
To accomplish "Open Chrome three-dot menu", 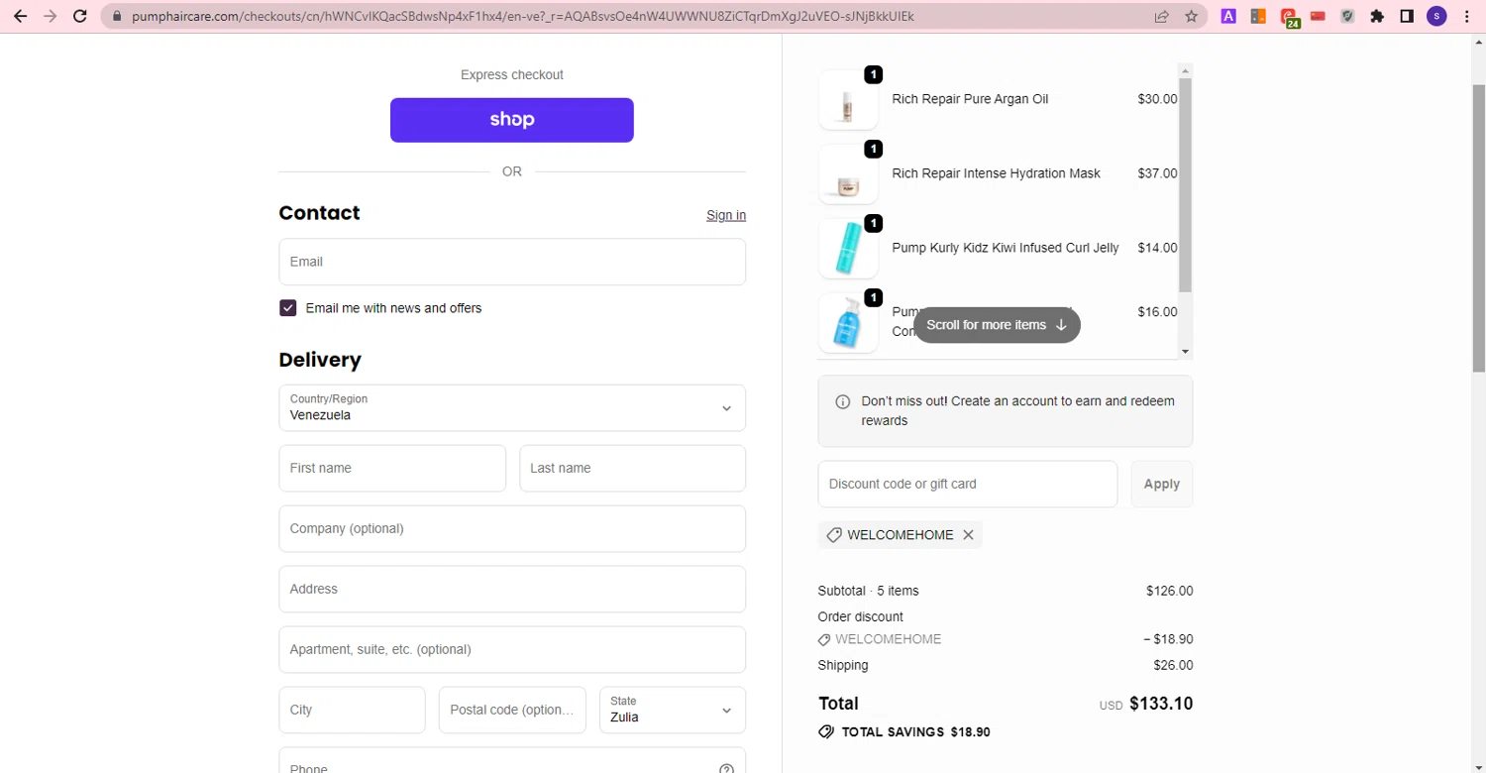I will point(1467,16).
